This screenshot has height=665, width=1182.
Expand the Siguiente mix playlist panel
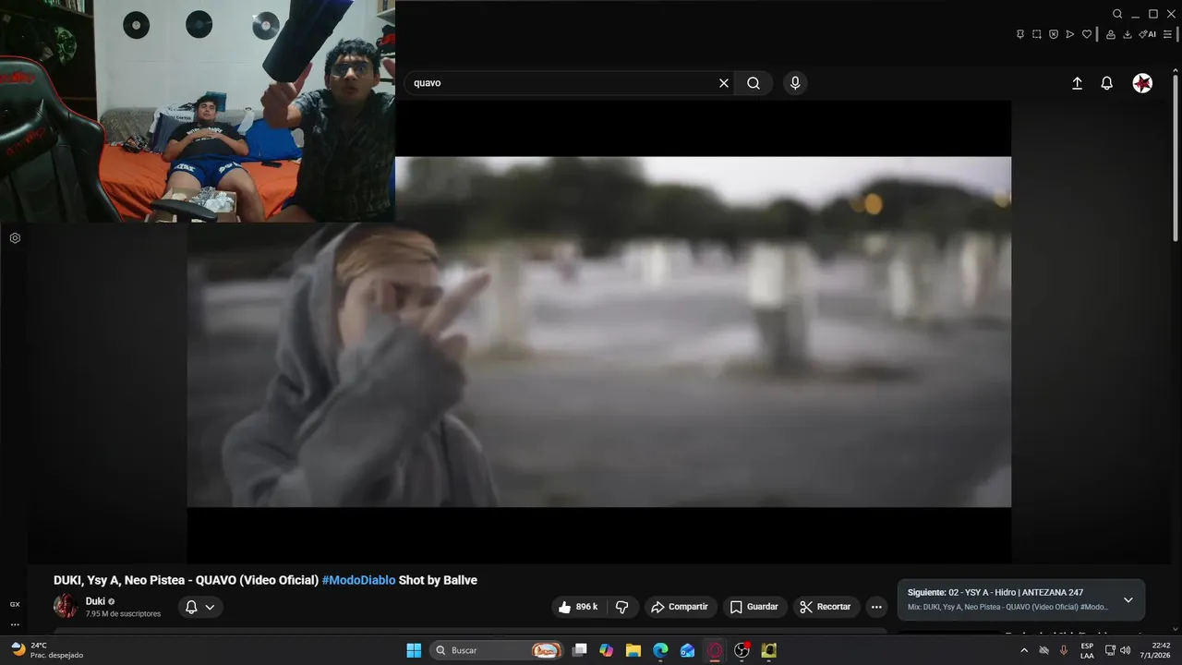[1128, 600]
